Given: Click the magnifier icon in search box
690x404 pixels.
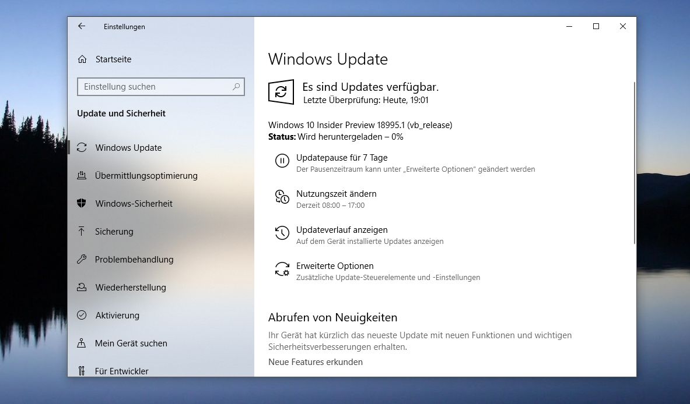Looking at the screenshot, I should [236, 87].
